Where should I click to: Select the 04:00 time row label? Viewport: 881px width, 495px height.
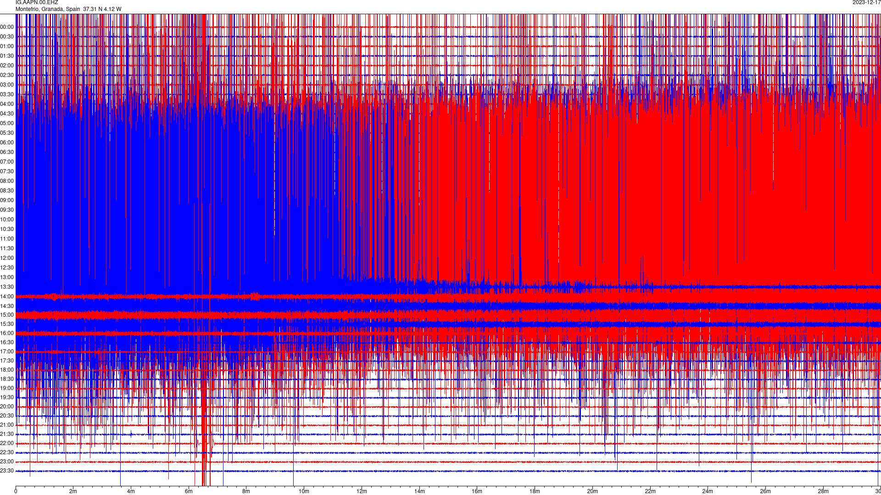(x=7, y=104)
